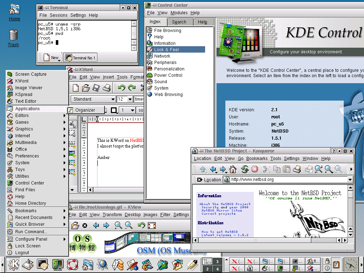The width and height of the screenshot is (364, 273).
Task: Zoom in on the image in KView
Action: pyautogui.click(x=118, y=225)
